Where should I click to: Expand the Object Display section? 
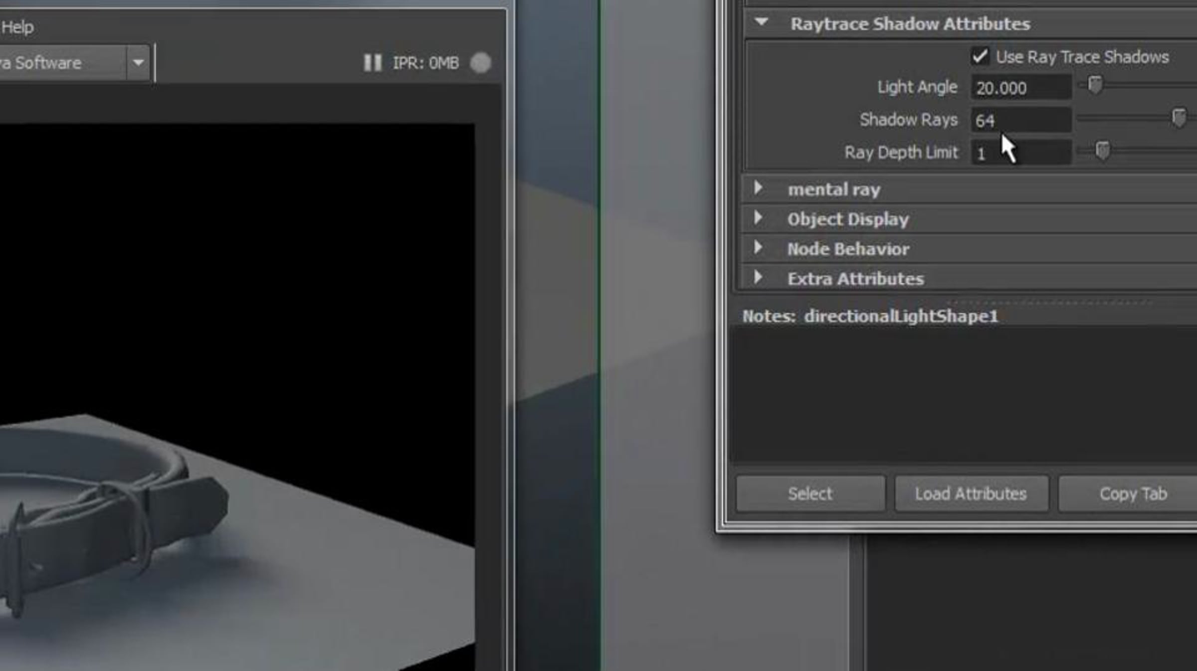[x=758, y=218]
